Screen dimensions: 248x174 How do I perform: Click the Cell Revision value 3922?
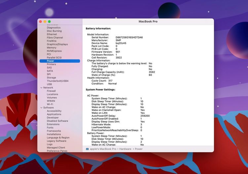click(119, 58)
